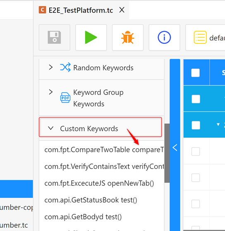Start debugging with the orange bug icon
This screenshot has height=231, width=225.
(127, 37)
